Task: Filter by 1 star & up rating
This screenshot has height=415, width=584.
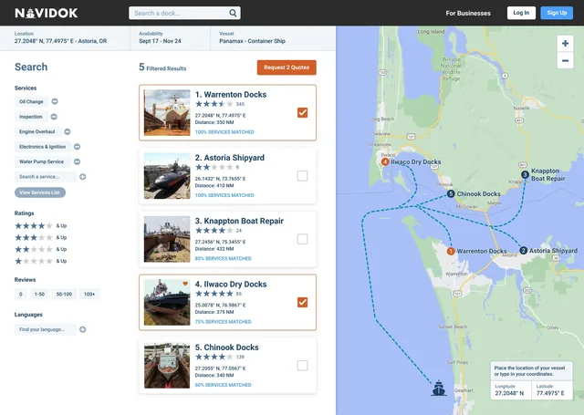Action: 40,261
